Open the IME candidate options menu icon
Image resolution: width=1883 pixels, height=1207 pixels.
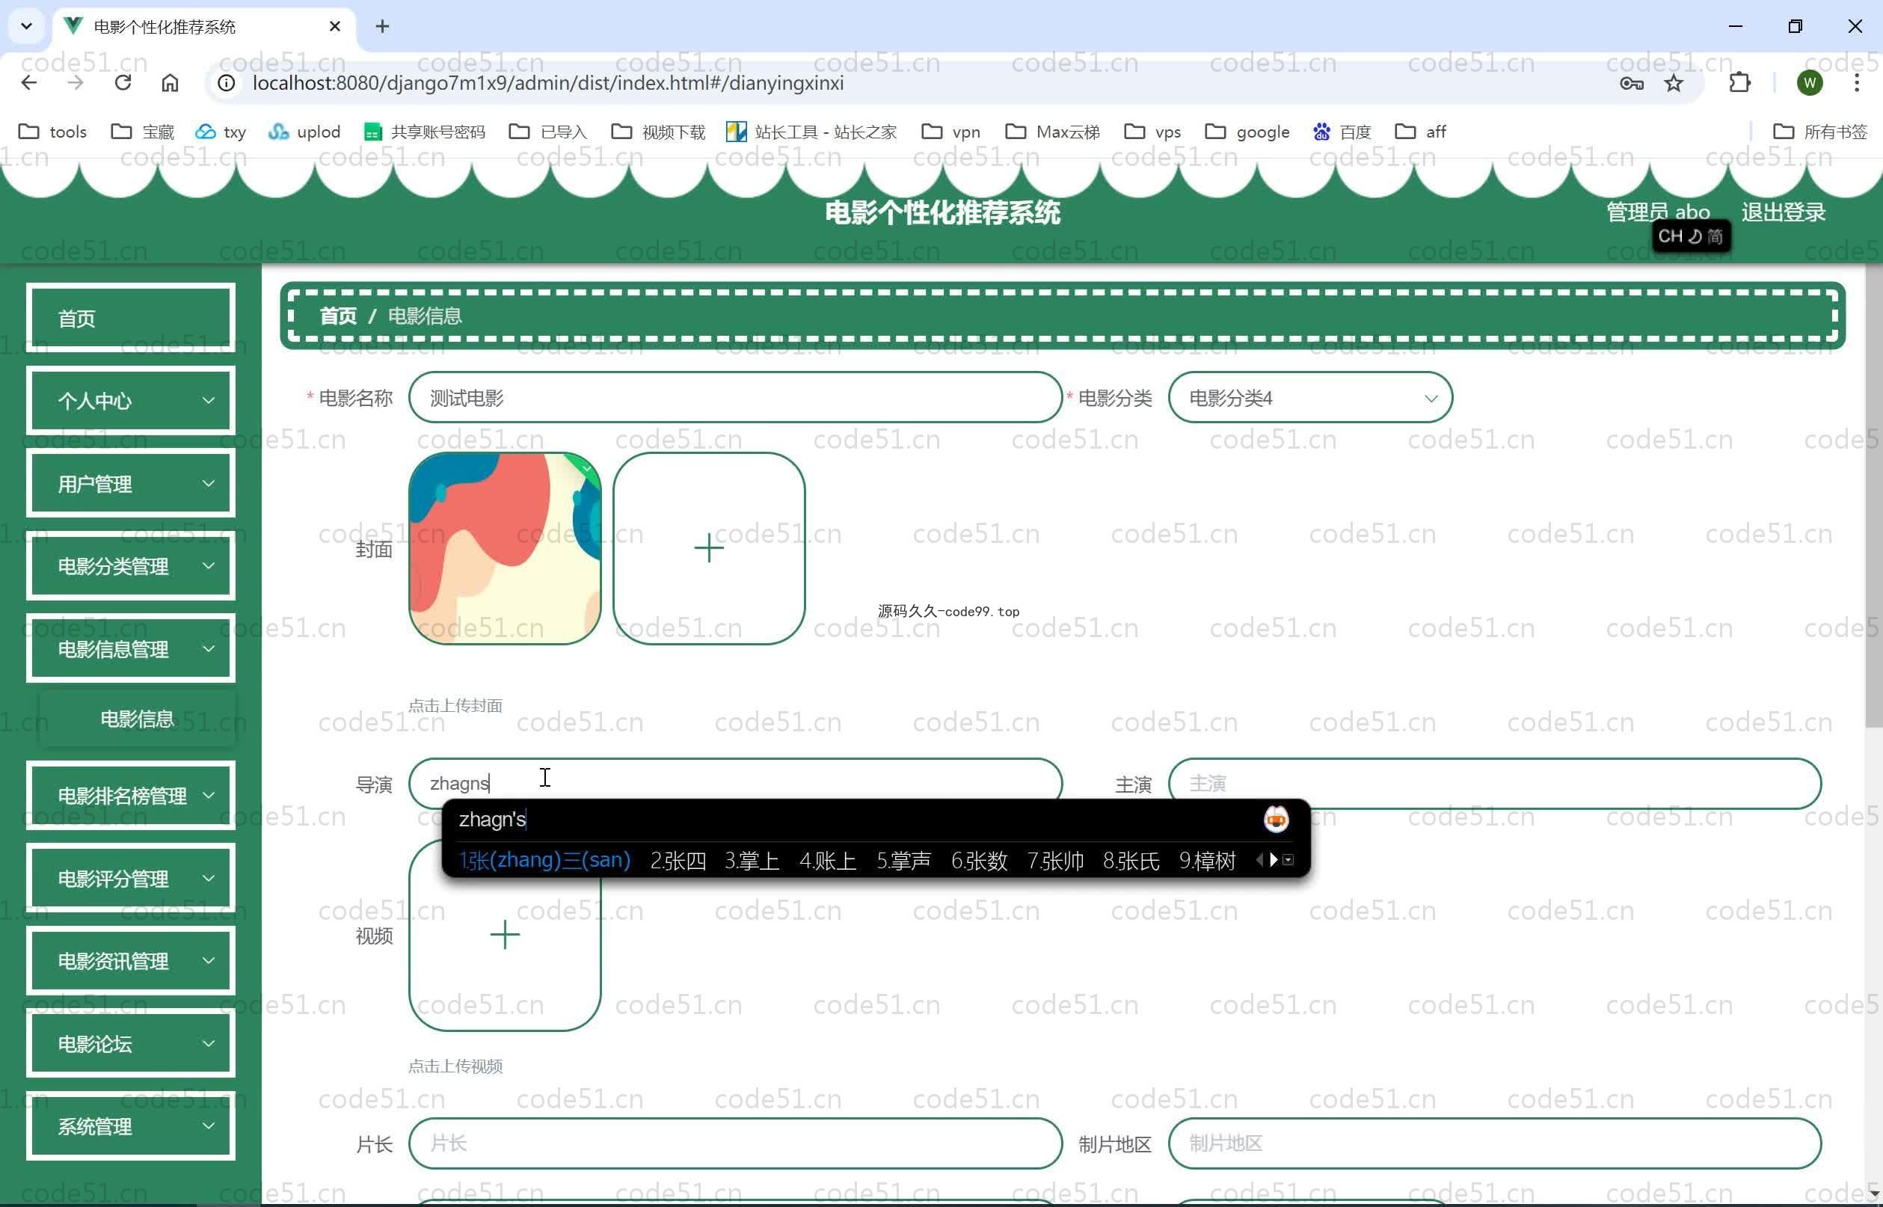click(1288, 860)
